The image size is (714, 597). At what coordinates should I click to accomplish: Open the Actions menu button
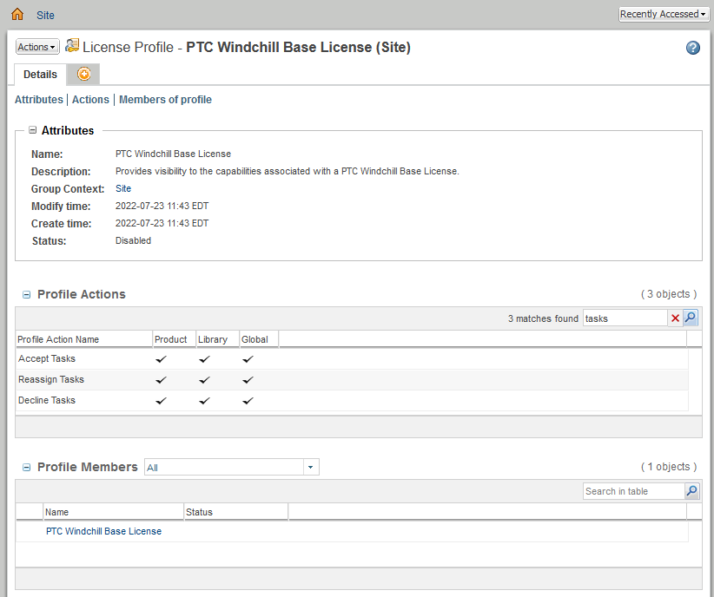(37, 47)
